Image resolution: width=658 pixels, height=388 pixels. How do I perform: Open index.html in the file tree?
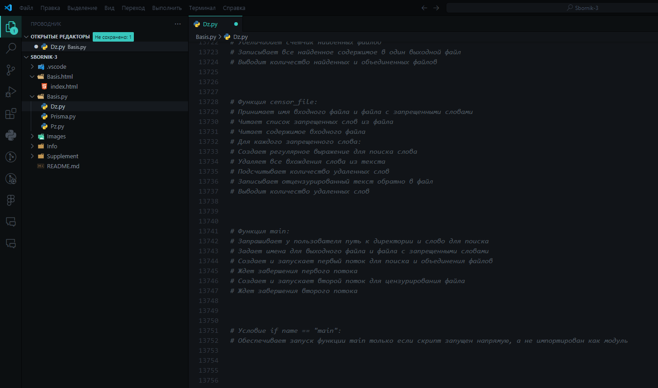(x=64, y=86)
